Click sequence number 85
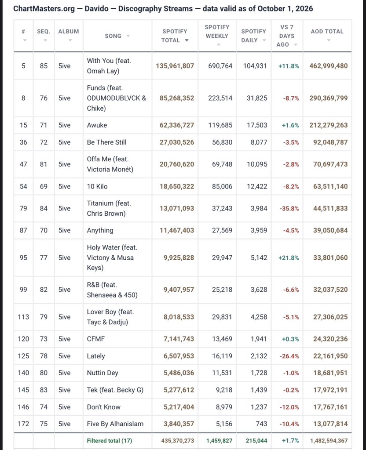 click(x=44, y=66)
